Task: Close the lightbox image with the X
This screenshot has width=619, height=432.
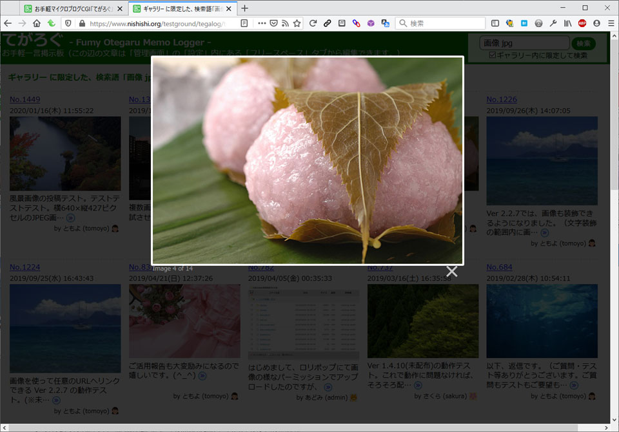Action: point(451,271)
